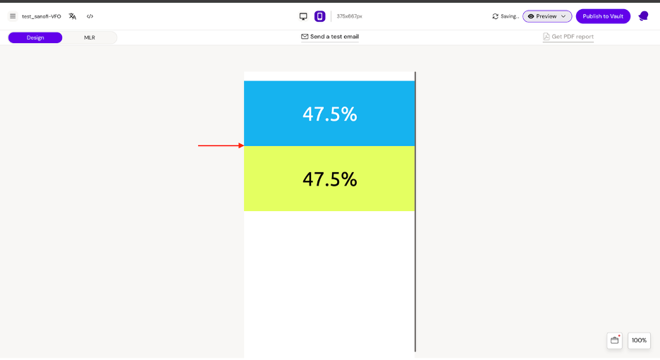Select the Design tab

[35, 37]
